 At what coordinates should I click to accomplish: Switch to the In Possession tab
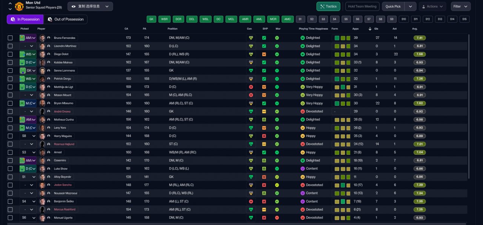click(x=25, y=19)
